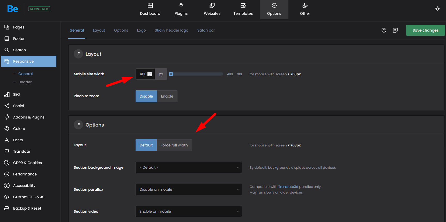Click the Layout section drag-handle icon
This screenshot has width=446, height=222.
pos(78,54)
